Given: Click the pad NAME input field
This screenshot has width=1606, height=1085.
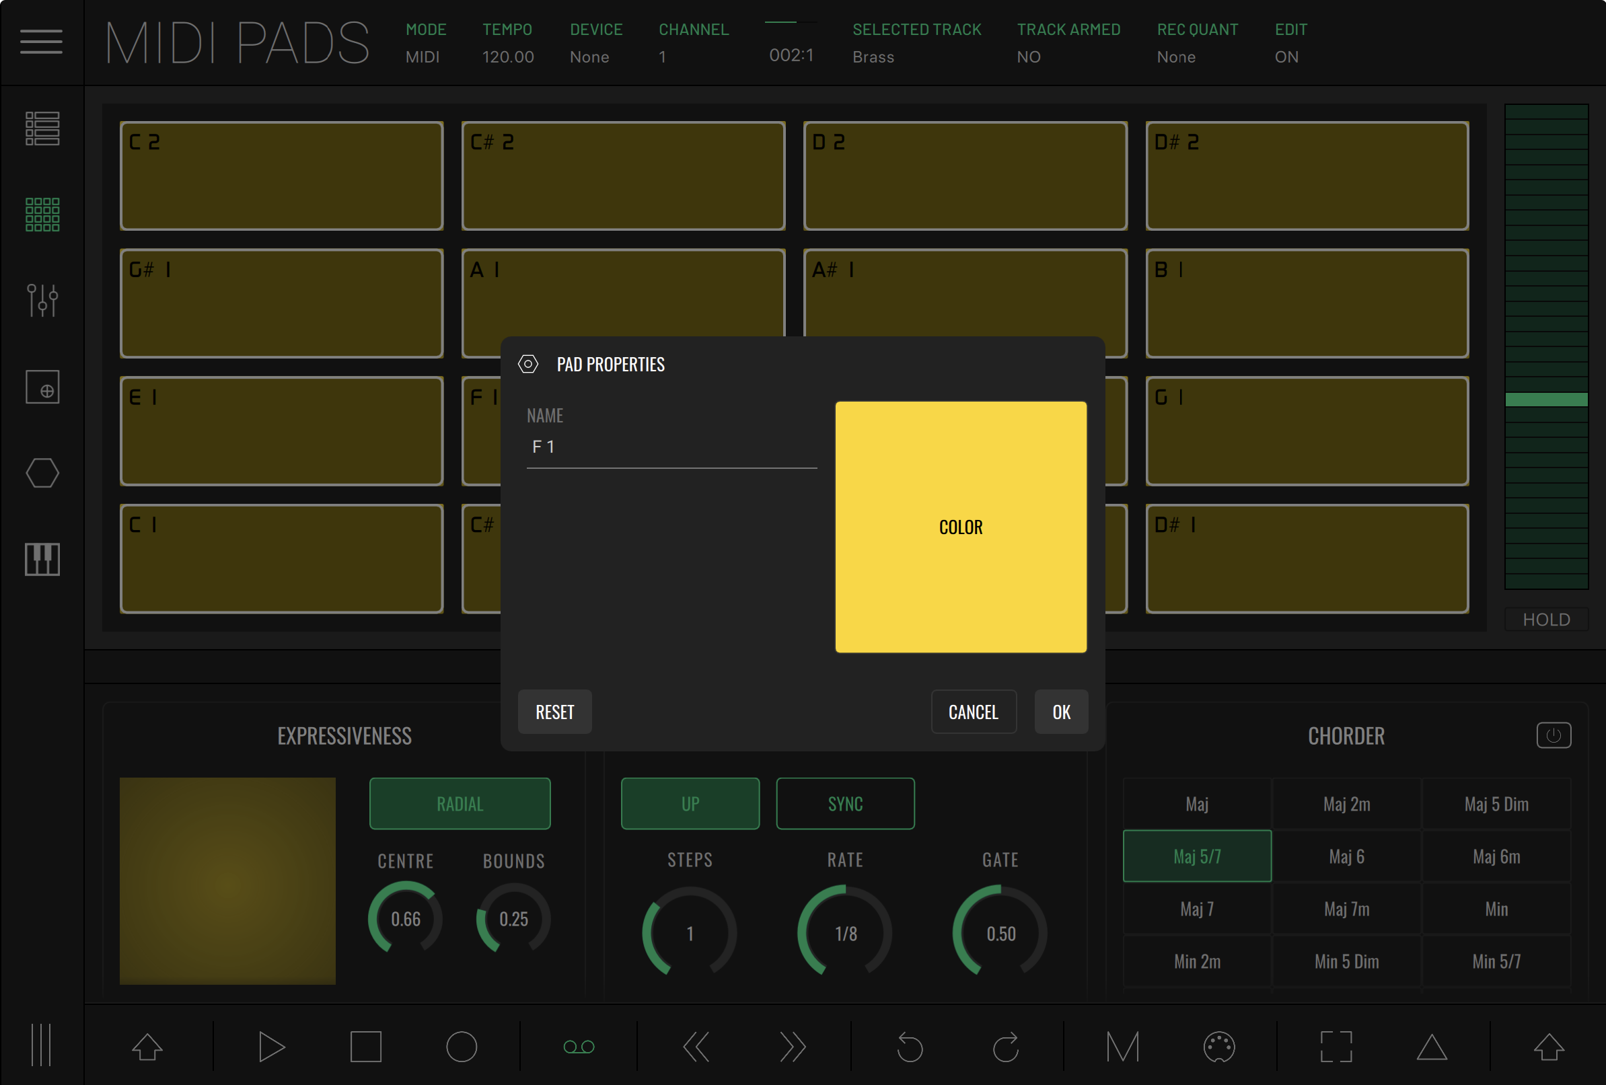Looking at the screenshot, I should click(670, 447).
